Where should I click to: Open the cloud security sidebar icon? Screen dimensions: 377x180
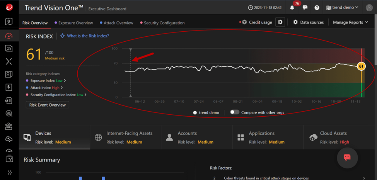9,139
